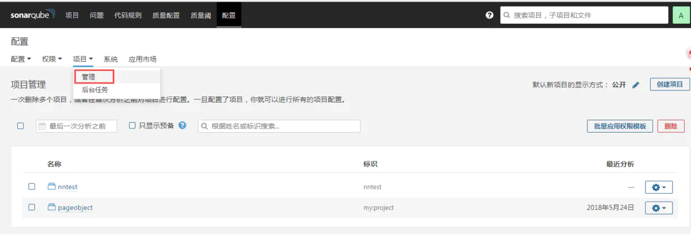Toggle the select-all projects checkbox
This screenshot has height=234, width=691.
[x=21, y=126]
